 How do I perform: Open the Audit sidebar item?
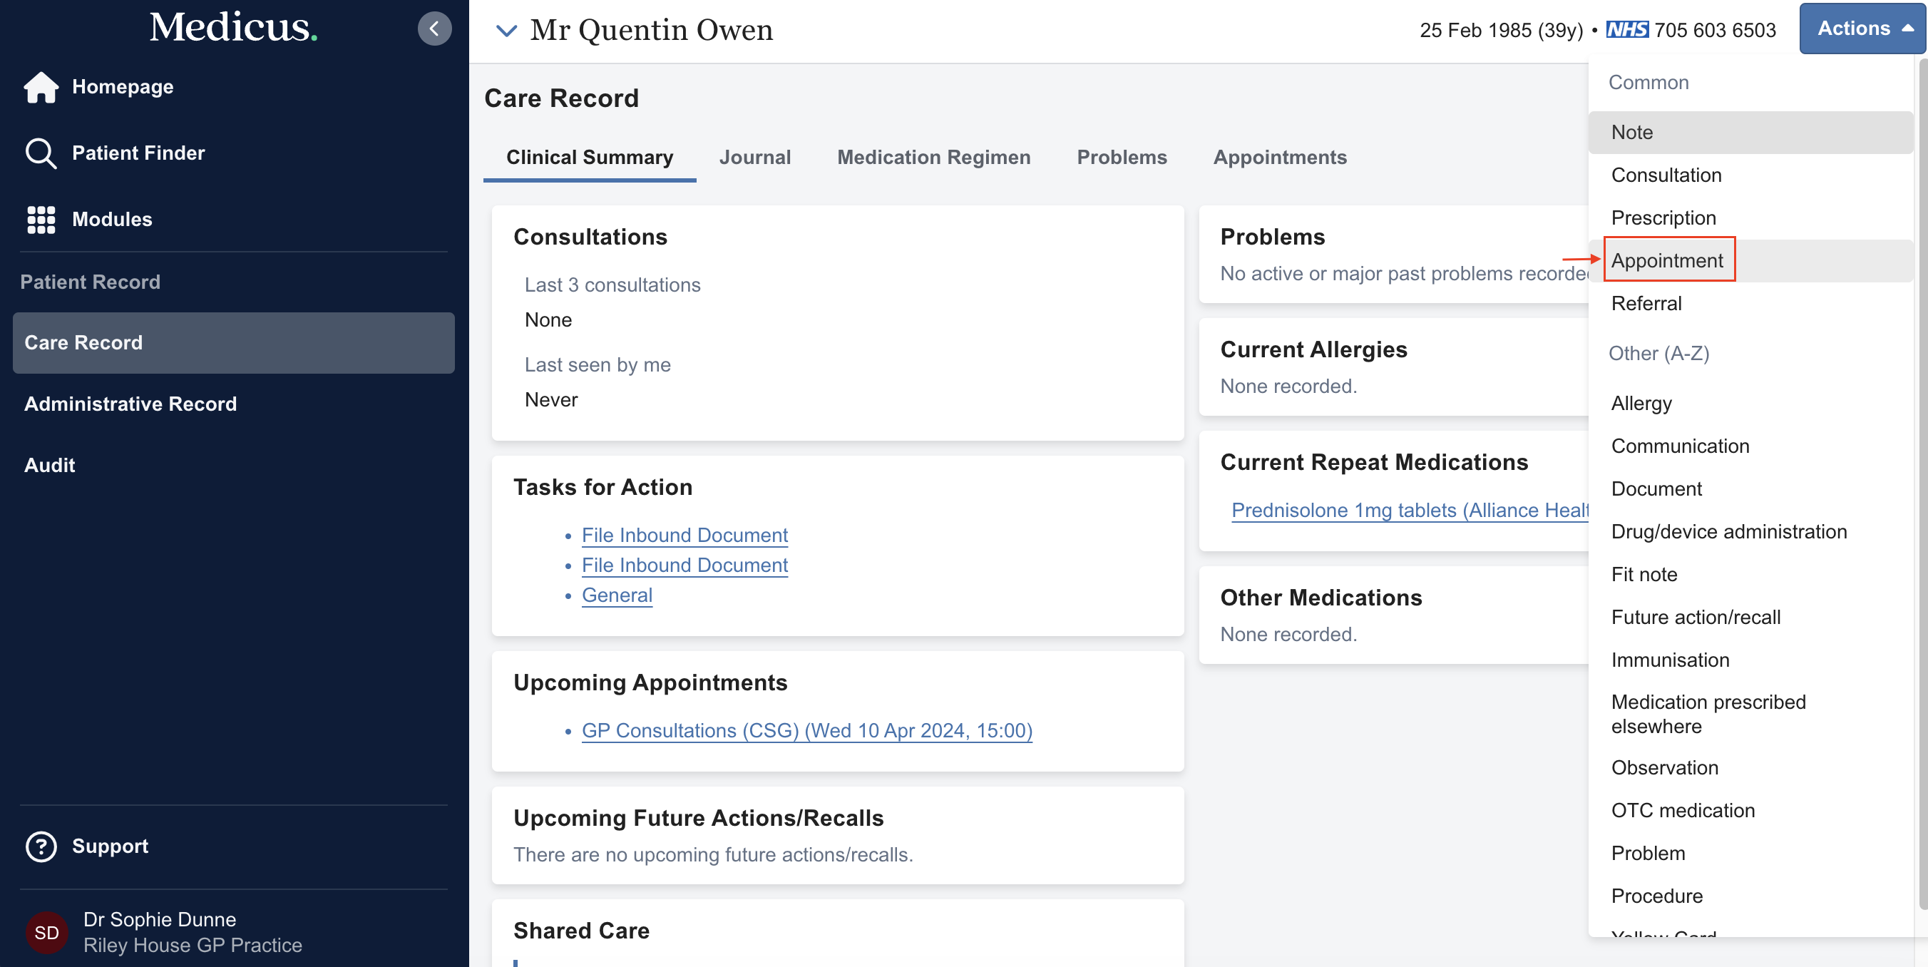click(x=49, y=465)
